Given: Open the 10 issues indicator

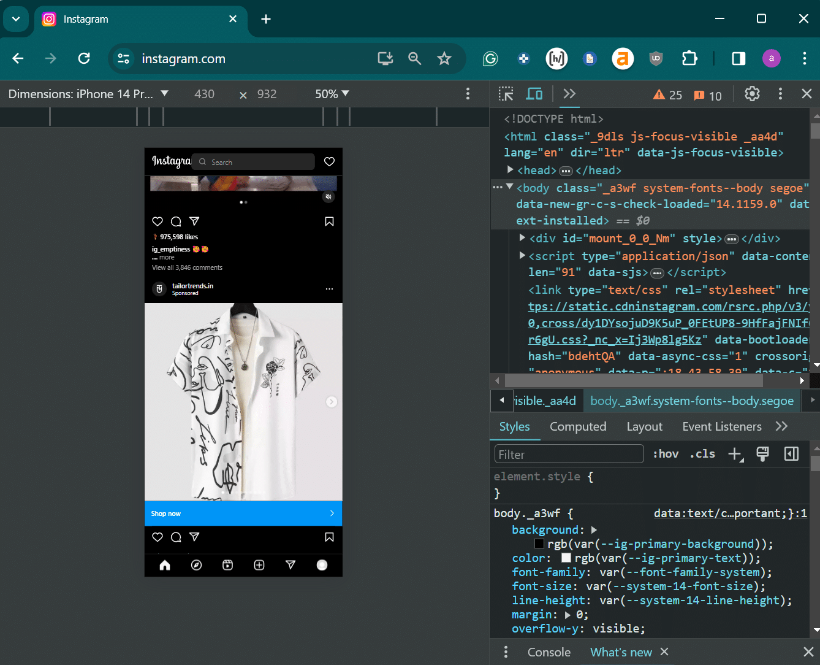Looking at the screenshot, I should coord(708,96).
